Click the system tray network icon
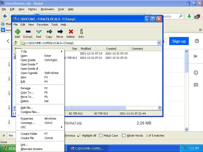 [184, 148]
